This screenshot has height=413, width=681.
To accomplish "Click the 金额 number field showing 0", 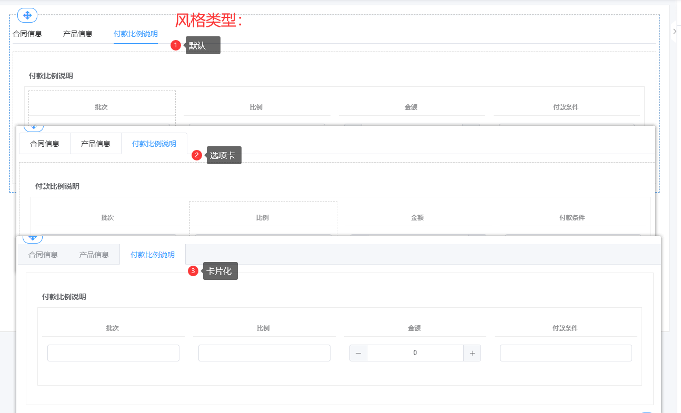I will [x=415, y=353].
